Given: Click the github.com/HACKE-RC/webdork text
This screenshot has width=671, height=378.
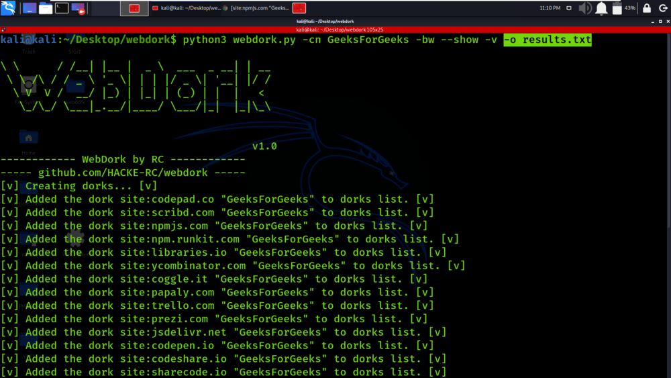Looking at the screenshot, I should [x=123, y=173].
